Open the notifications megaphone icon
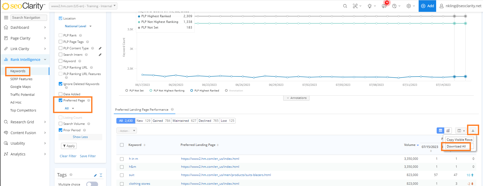 (384, 6)
